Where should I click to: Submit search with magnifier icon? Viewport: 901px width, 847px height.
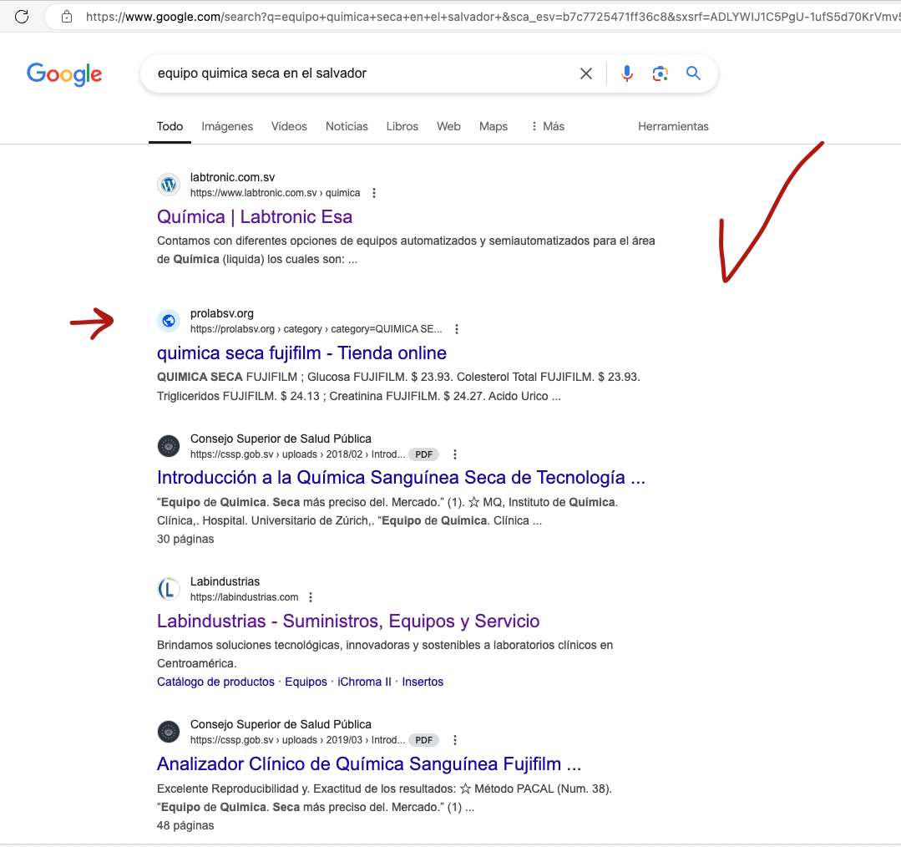694,73
